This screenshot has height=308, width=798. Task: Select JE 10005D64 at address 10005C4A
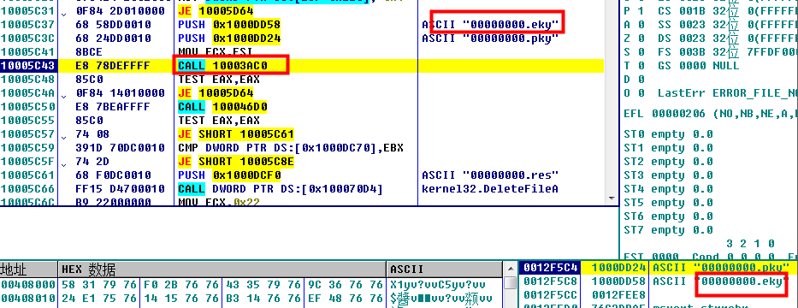(216, 93)
